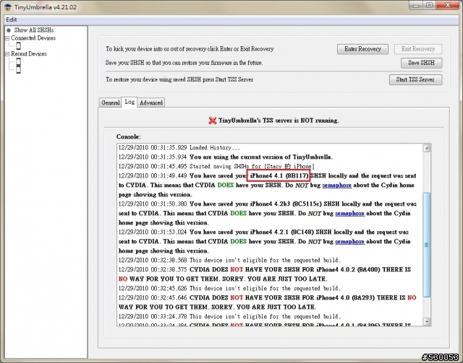This screenshot has height=363, width=463.
Task: Click the Console: label
Action: coord(129,136)
